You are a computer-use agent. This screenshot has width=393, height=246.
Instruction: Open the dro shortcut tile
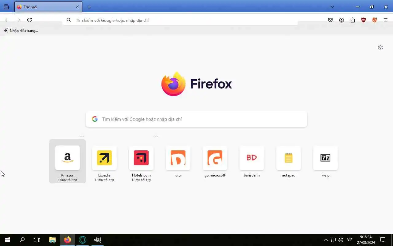pos(178,161)
